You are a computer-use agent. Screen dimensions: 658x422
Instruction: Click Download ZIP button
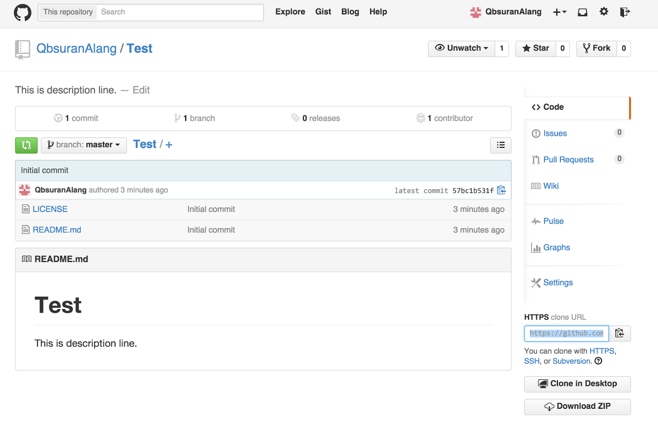pos(577,406)
